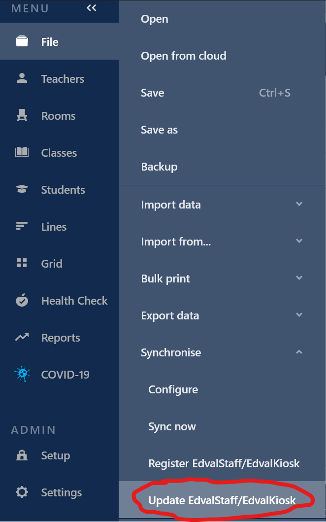Collapse the Synchronise section
This screenshot has height=522, width=326.
pos(299,352)
